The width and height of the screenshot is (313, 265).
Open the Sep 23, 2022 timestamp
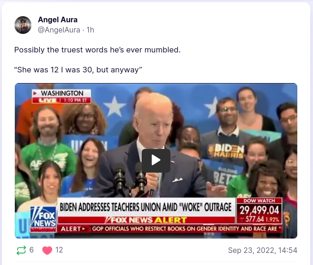pyautogui.click(x=263, y=250)
